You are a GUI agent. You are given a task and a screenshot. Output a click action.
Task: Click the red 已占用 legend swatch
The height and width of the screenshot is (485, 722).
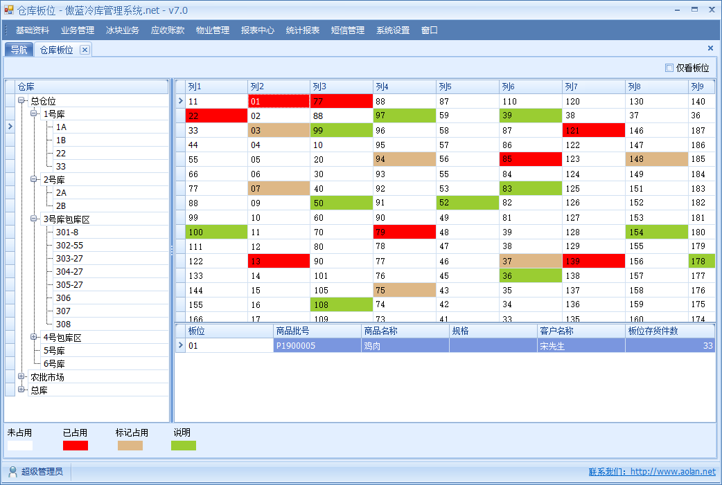(x=76, y=446)
